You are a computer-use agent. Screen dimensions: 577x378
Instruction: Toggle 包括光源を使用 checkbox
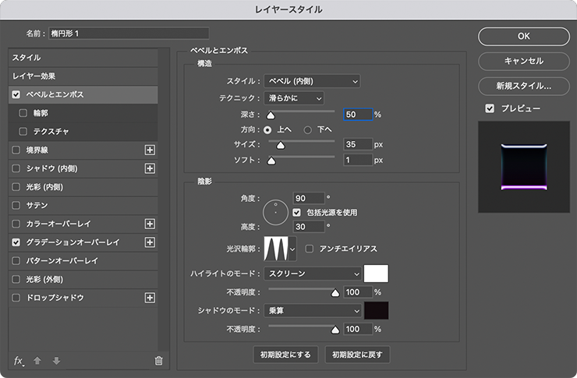click(297, 212)
